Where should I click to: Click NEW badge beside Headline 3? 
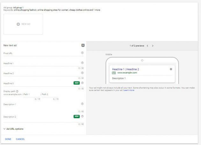[x=77, y=83]
